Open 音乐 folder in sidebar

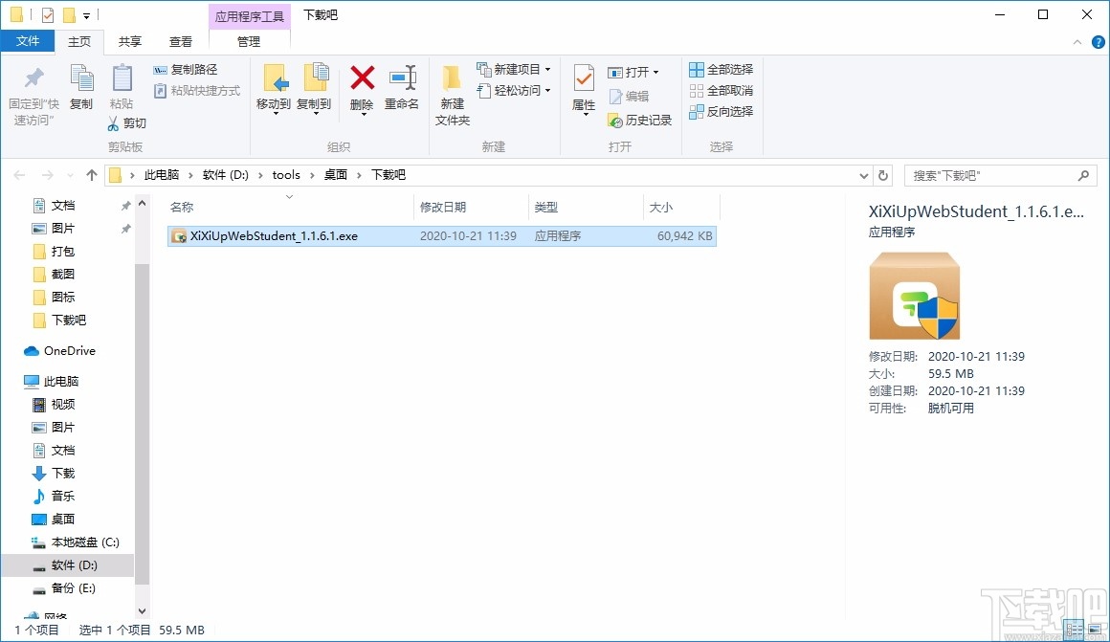pos(62,497)
